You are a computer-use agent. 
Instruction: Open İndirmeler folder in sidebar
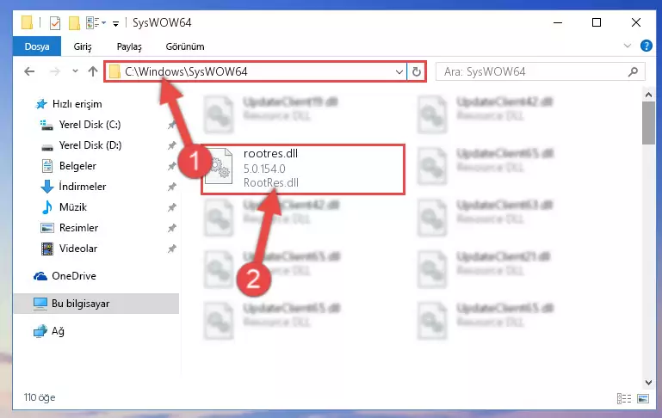pos(83,187)
